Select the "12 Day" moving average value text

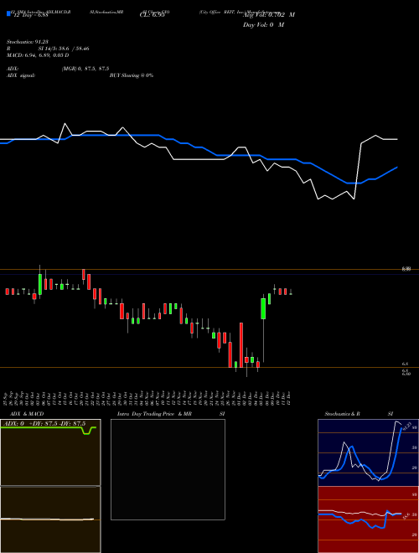coord(33,16)
